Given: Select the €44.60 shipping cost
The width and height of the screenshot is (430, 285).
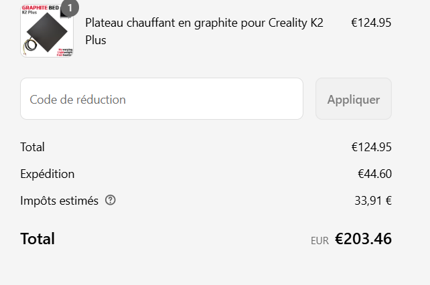Looking at the screenshot, I should click(x=374, y=174).
